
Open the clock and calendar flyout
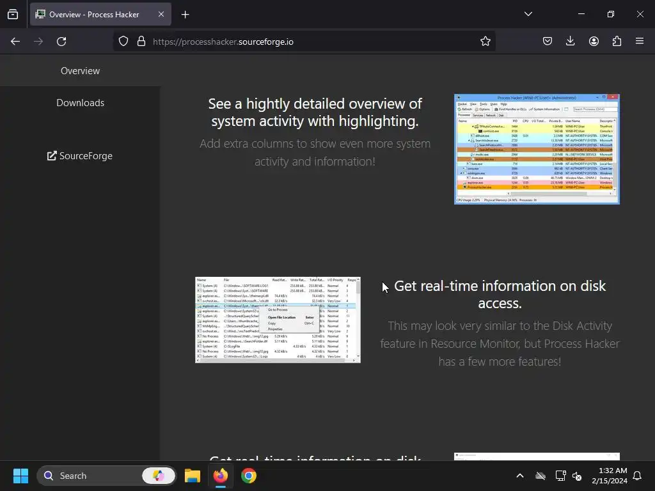coord(610,476)
